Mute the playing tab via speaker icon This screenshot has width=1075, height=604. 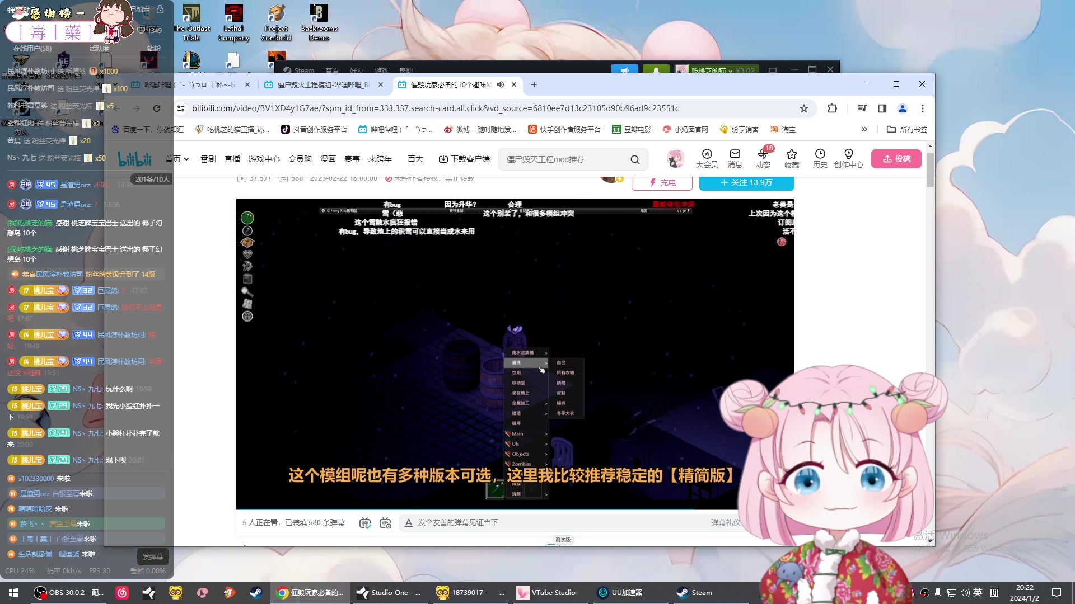tap(501, 84)
